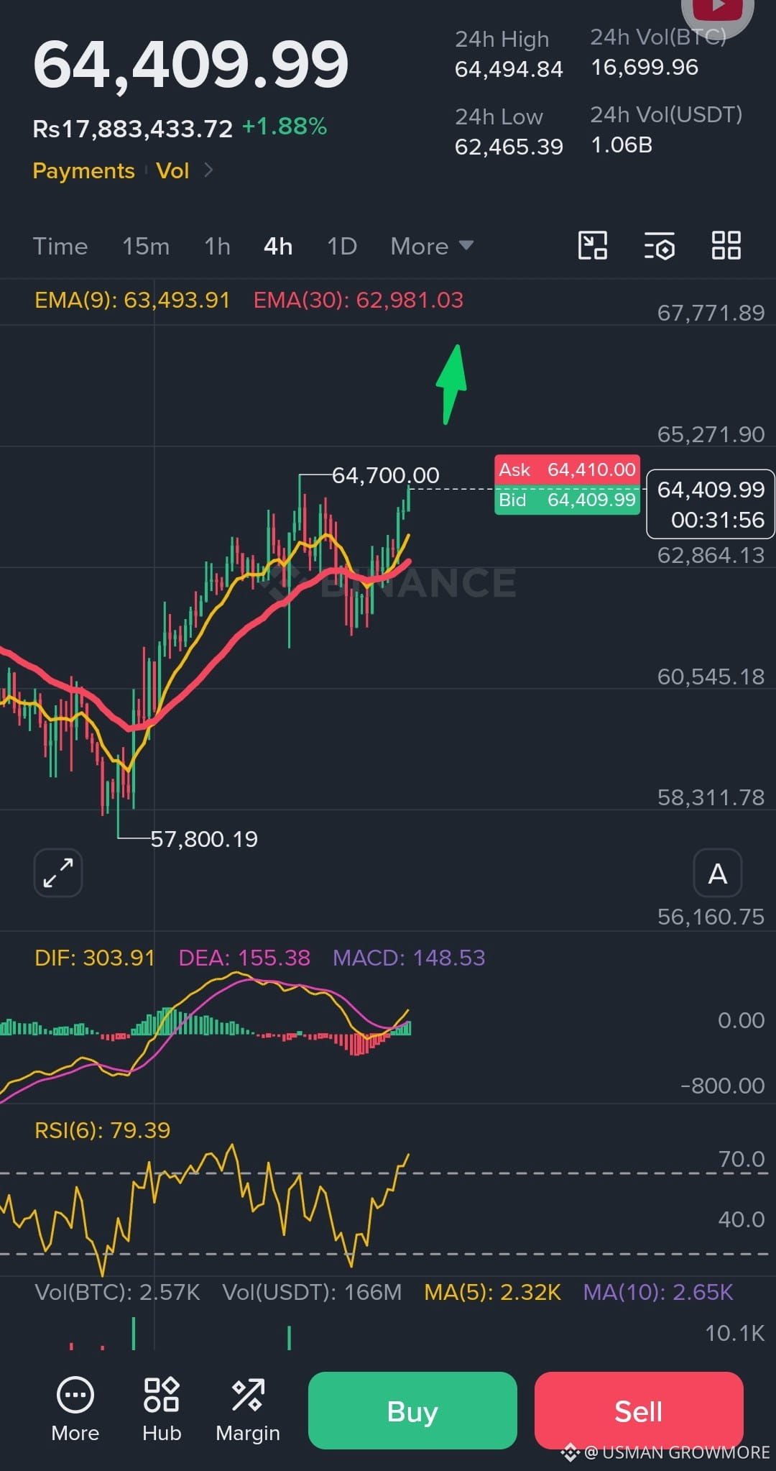Tap the current price countdown box

click(x=711, y=504)
